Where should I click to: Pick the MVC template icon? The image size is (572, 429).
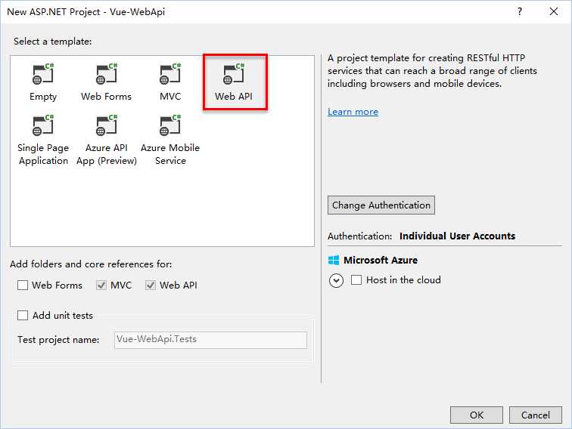[x=170, y=75]
